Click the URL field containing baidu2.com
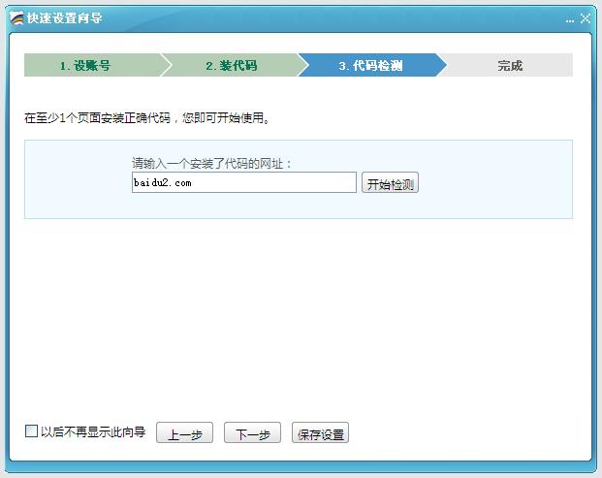Viewport: 602px width, 478px height. click(243, 182)
